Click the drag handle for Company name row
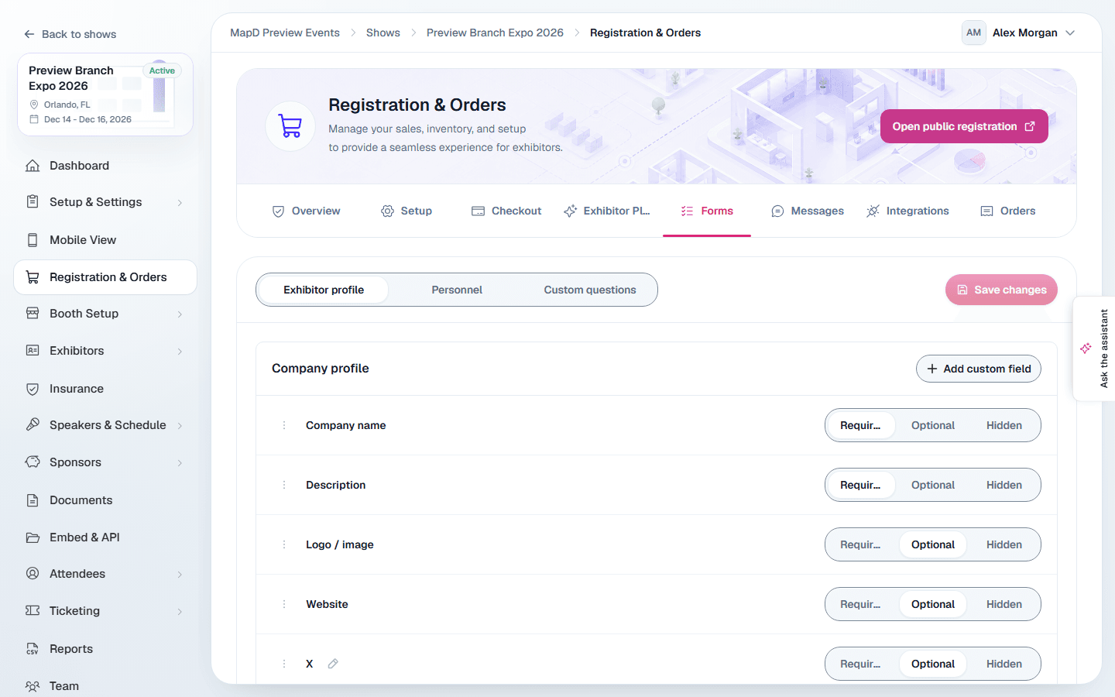The height and width of the screenshot is (697, 1115). click(284, 425)
